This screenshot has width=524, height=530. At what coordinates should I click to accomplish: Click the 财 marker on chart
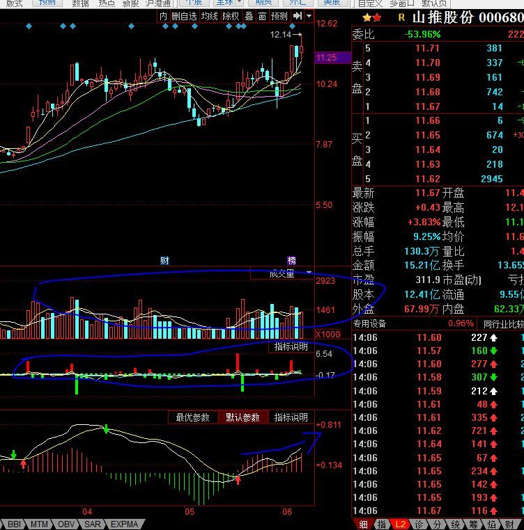(x=165, y=261)
